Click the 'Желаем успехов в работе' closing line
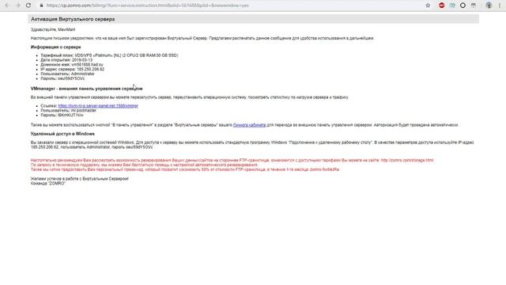The width and height of the screenshot is (506, 285). 79,179
